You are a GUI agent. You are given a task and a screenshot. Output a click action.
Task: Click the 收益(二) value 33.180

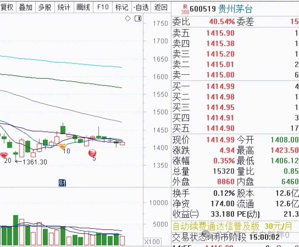(x=223, y=214)
